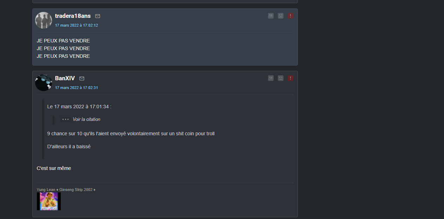Click quoted line 'D'ailleurs il a baissé'
The width and height of the screenshot is (444, 219).
click(69, 146)
